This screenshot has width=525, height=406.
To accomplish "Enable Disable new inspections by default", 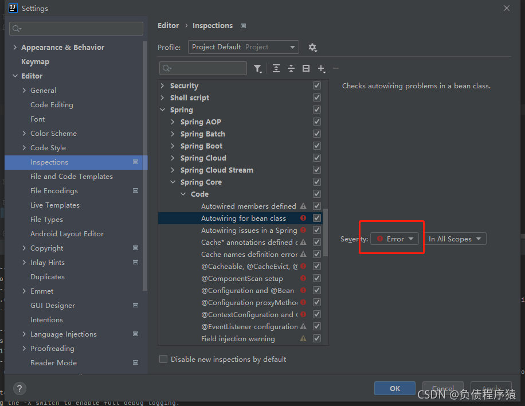I will click(x=163, y=359).
